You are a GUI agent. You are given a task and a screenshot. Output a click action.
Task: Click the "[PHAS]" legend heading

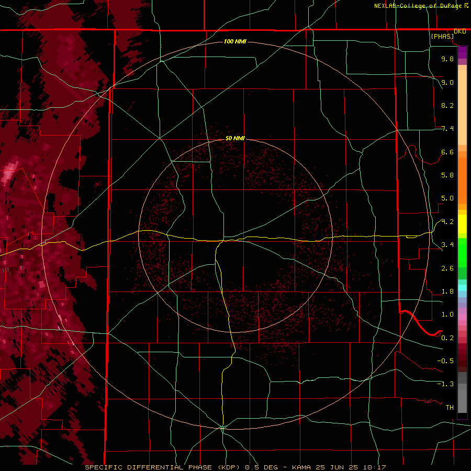442,36
